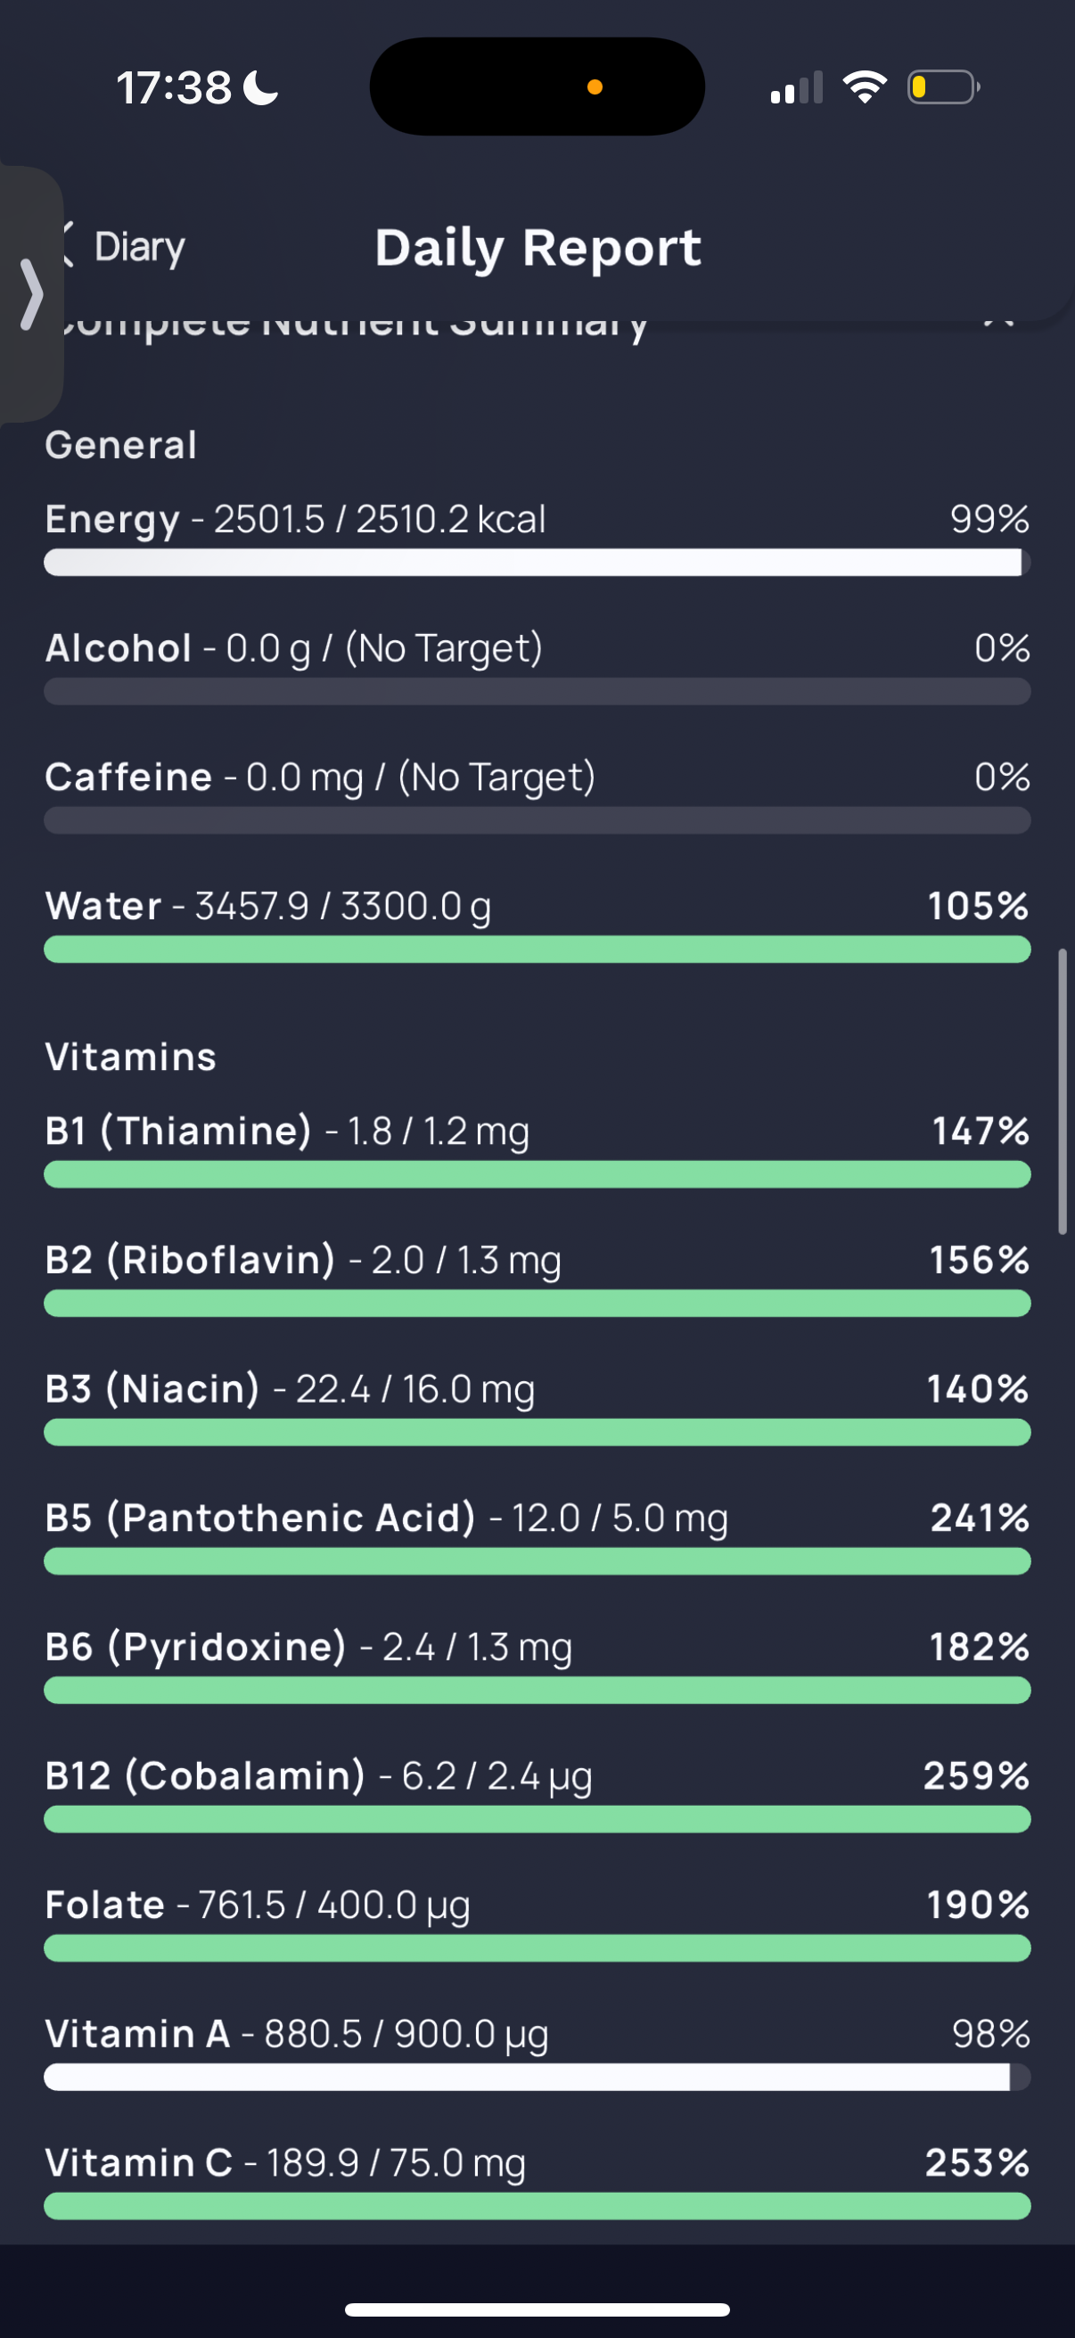This screenshot has height=2338, width=1075.
Task: Open the side panel arrow handle
Action: point(32,294)
